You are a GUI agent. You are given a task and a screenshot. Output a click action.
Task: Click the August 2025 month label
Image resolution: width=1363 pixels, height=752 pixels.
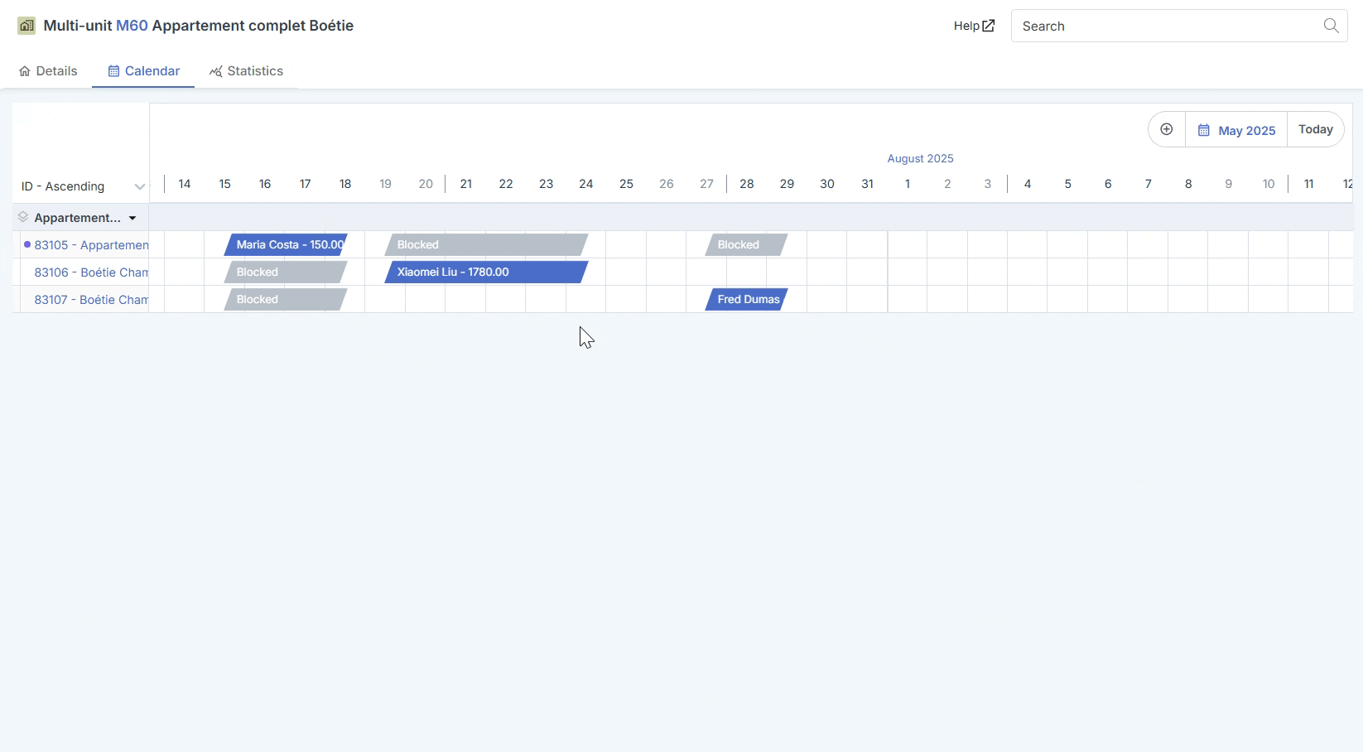(920, 158)
